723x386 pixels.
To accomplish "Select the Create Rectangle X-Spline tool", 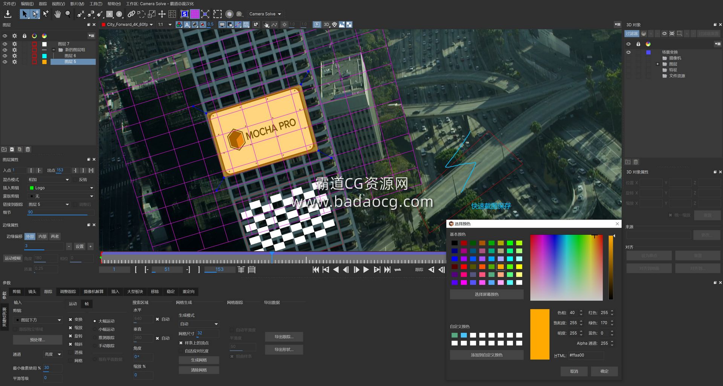I will [x=110, y=14].
